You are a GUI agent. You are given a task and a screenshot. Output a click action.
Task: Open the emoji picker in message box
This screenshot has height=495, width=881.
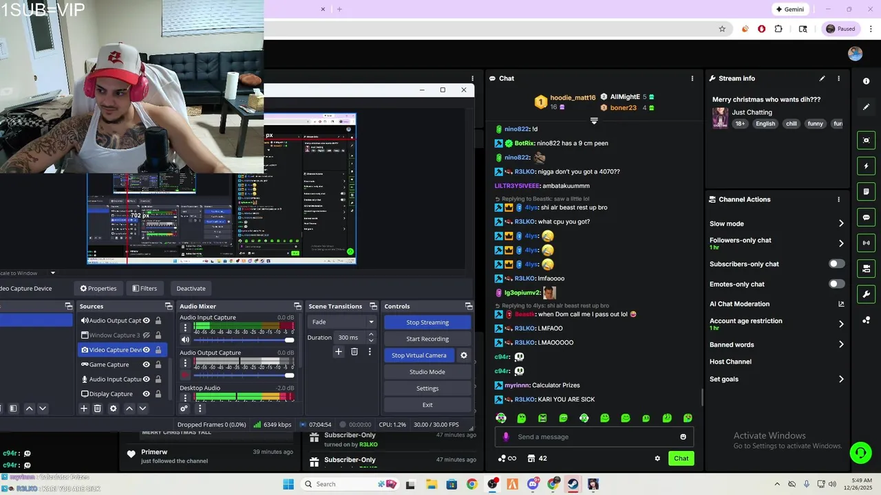click(683, 437)
